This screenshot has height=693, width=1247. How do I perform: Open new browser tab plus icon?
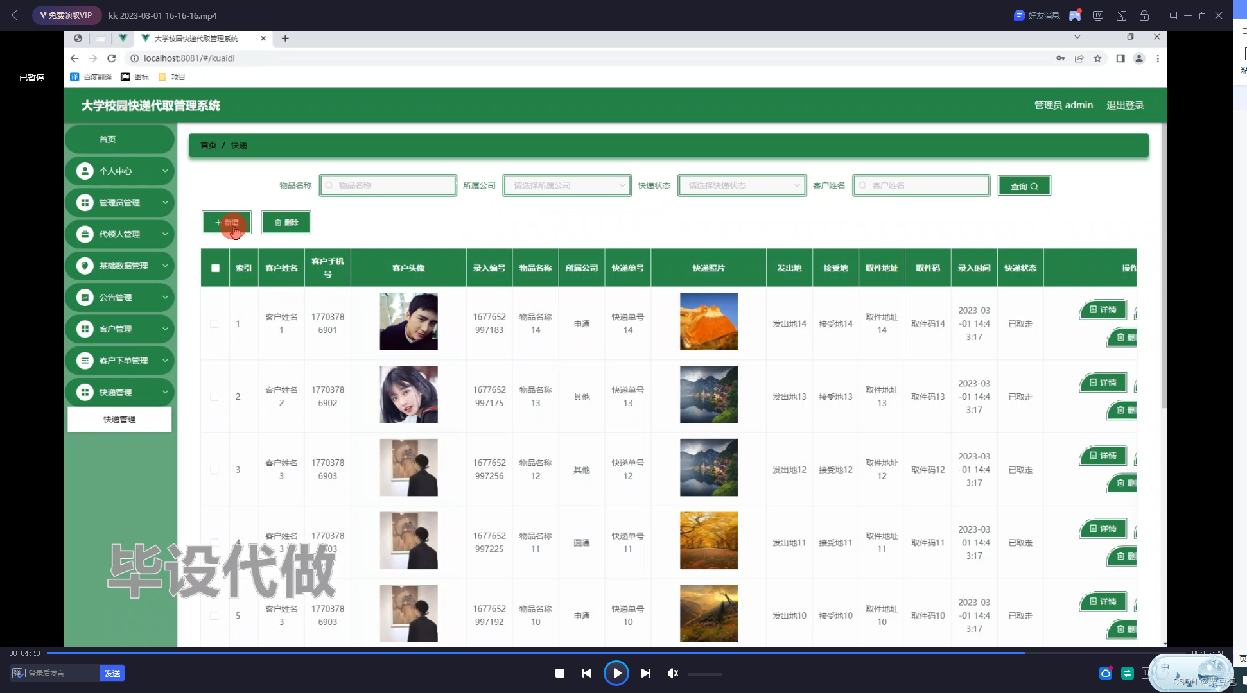point(285,38)
